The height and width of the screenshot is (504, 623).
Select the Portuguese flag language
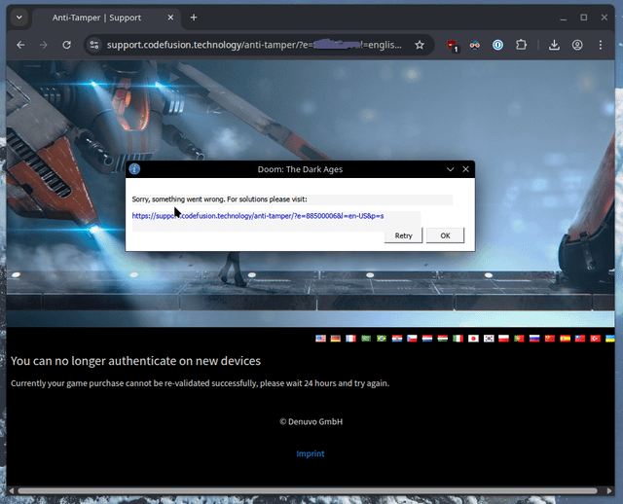click(519, 339)
